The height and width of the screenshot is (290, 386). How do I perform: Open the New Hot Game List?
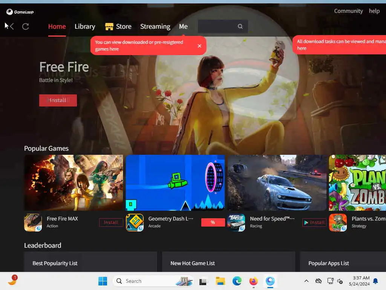point(193,263)
